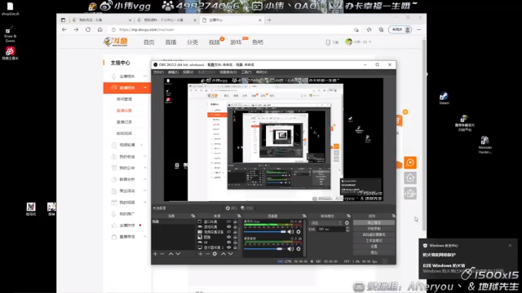Mute the second mixer channel's speaker icon
This screenshot has height=293, width=522.
pyautogui.click(x=290, y=249)
